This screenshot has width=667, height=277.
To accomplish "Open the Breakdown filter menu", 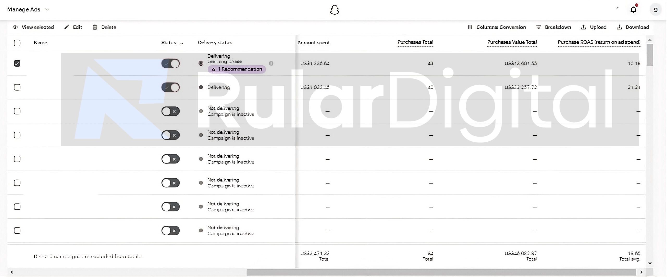I will pos(553,27).
